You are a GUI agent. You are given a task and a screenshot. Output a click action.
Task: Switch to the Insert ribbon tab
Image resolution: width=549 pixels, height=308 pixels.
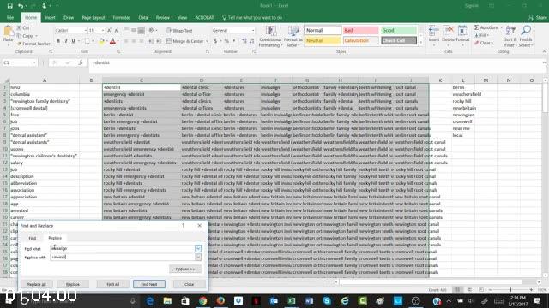click(x=50, y=17)
